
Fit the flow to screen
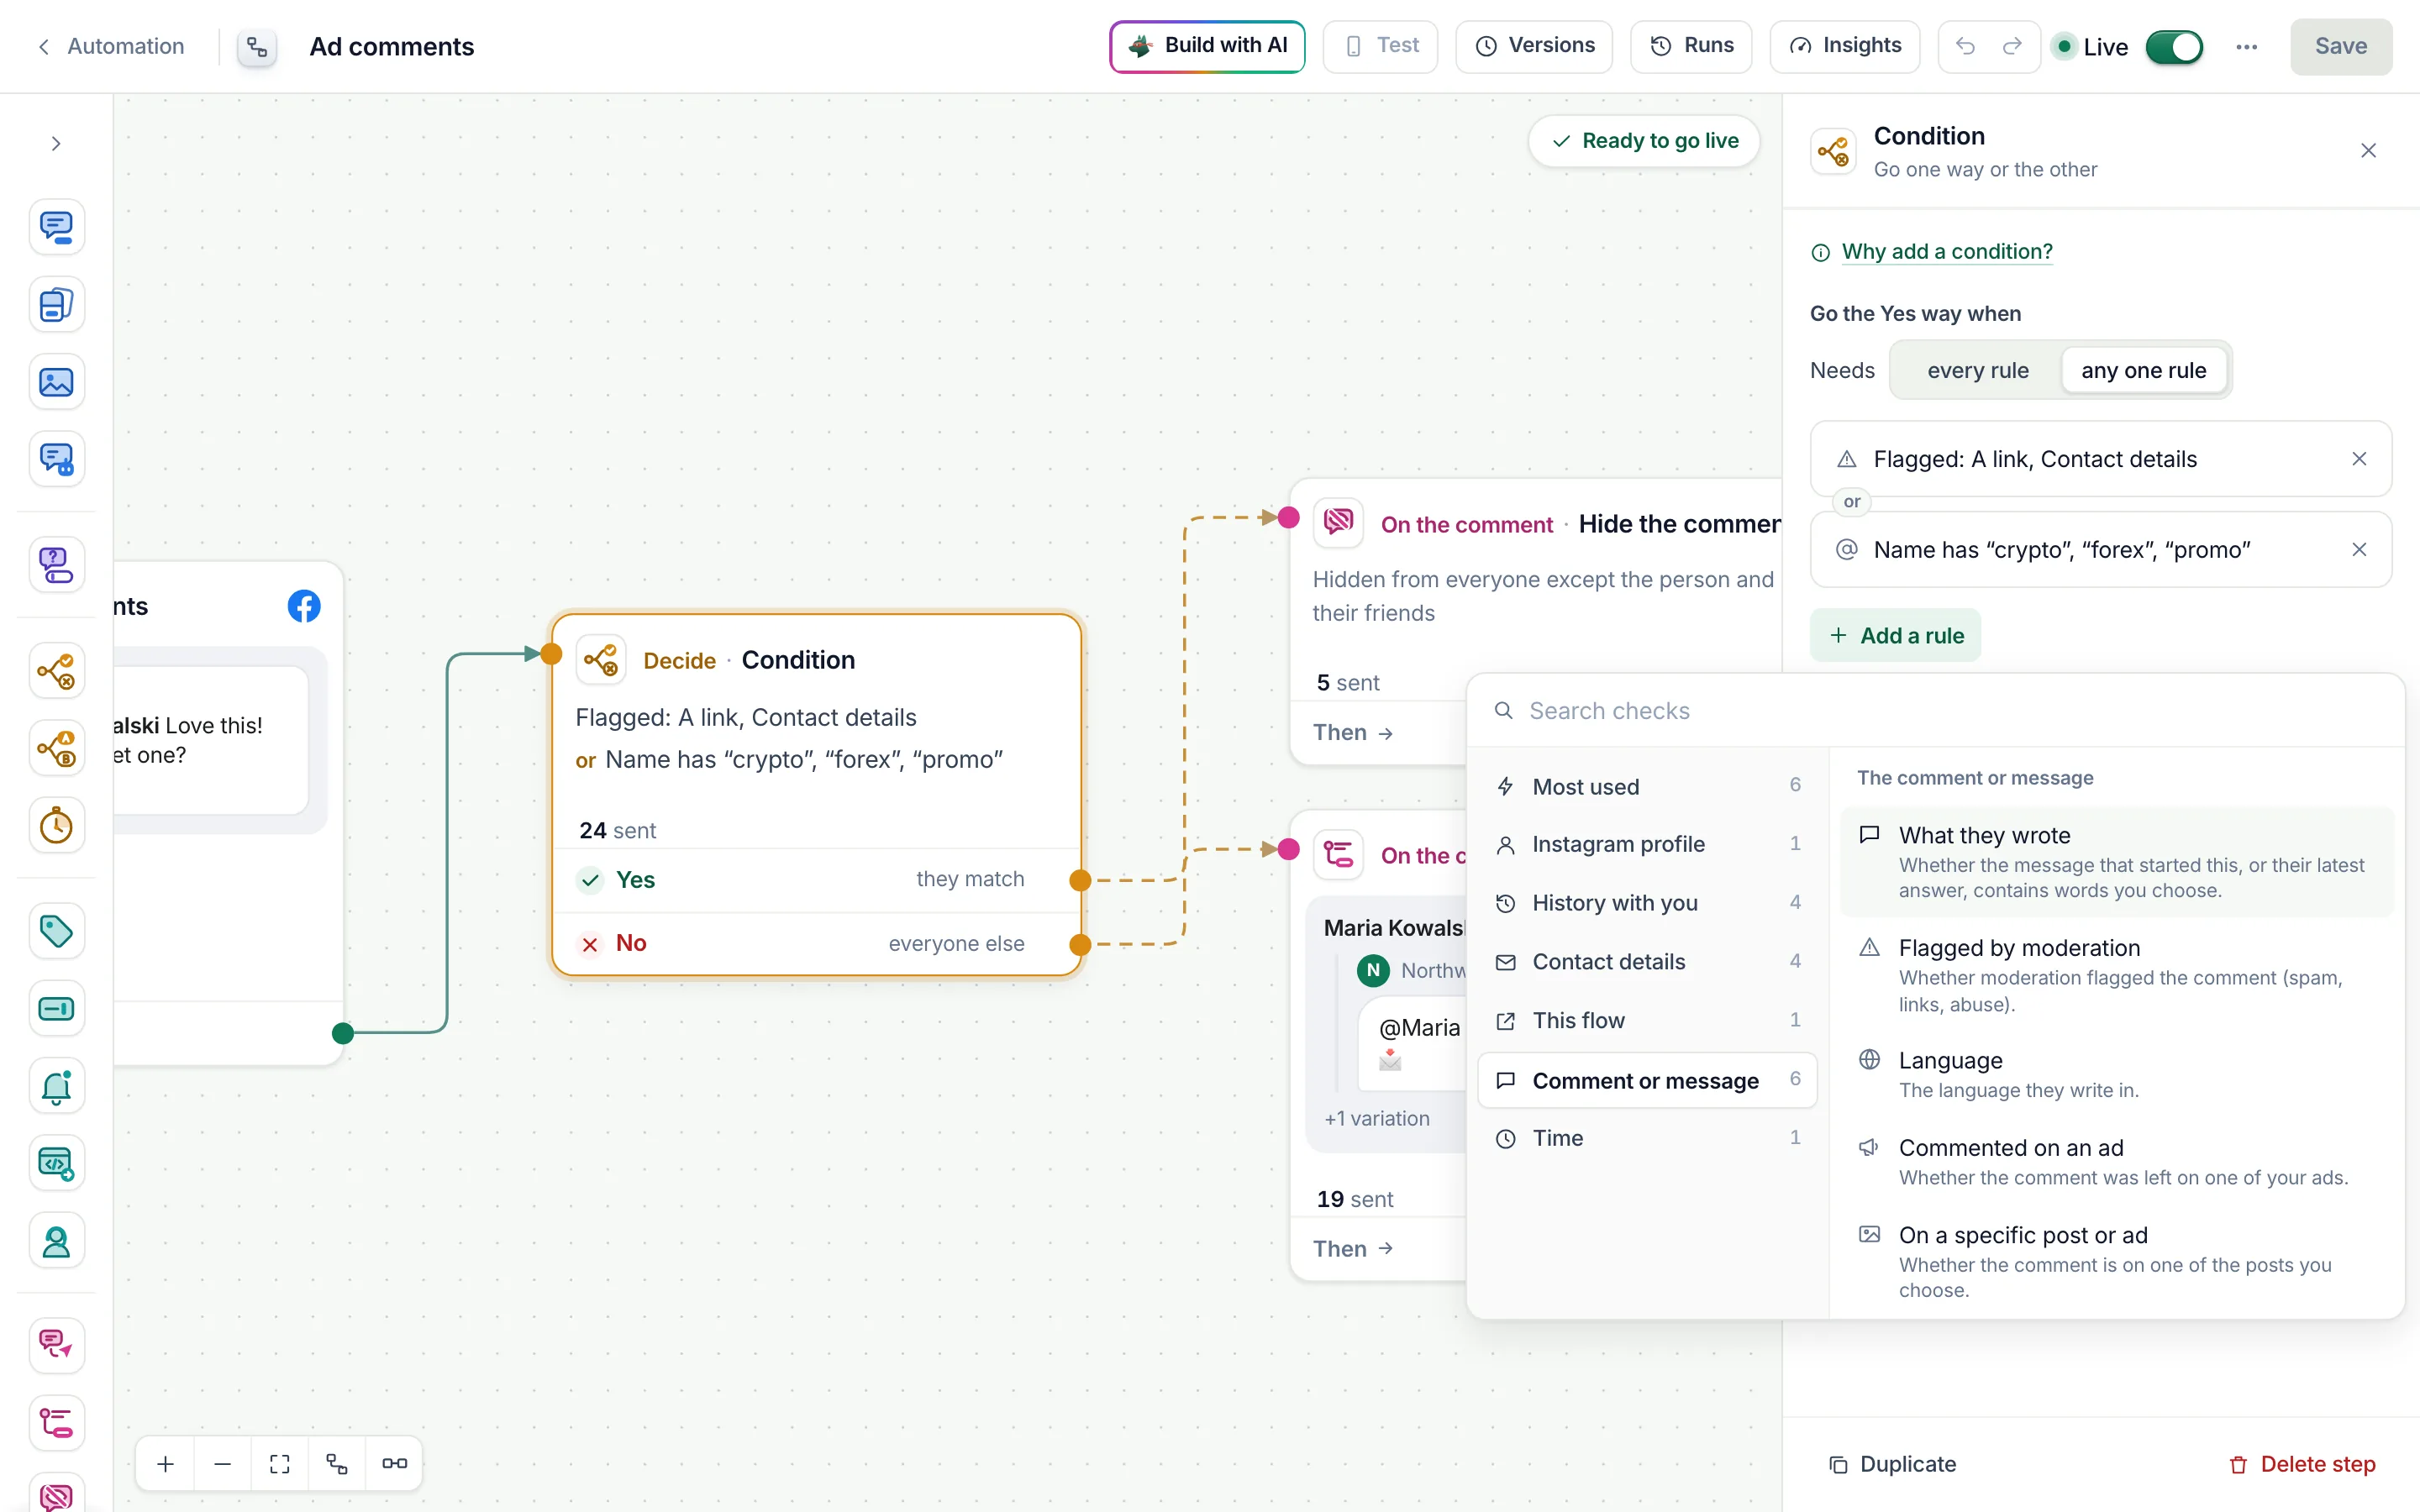[x=280, y=1464]
